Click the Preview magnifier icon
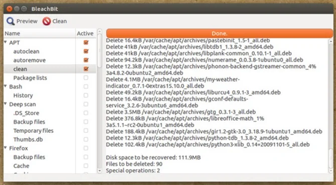The image size is (336, 185). click(11, 21)
